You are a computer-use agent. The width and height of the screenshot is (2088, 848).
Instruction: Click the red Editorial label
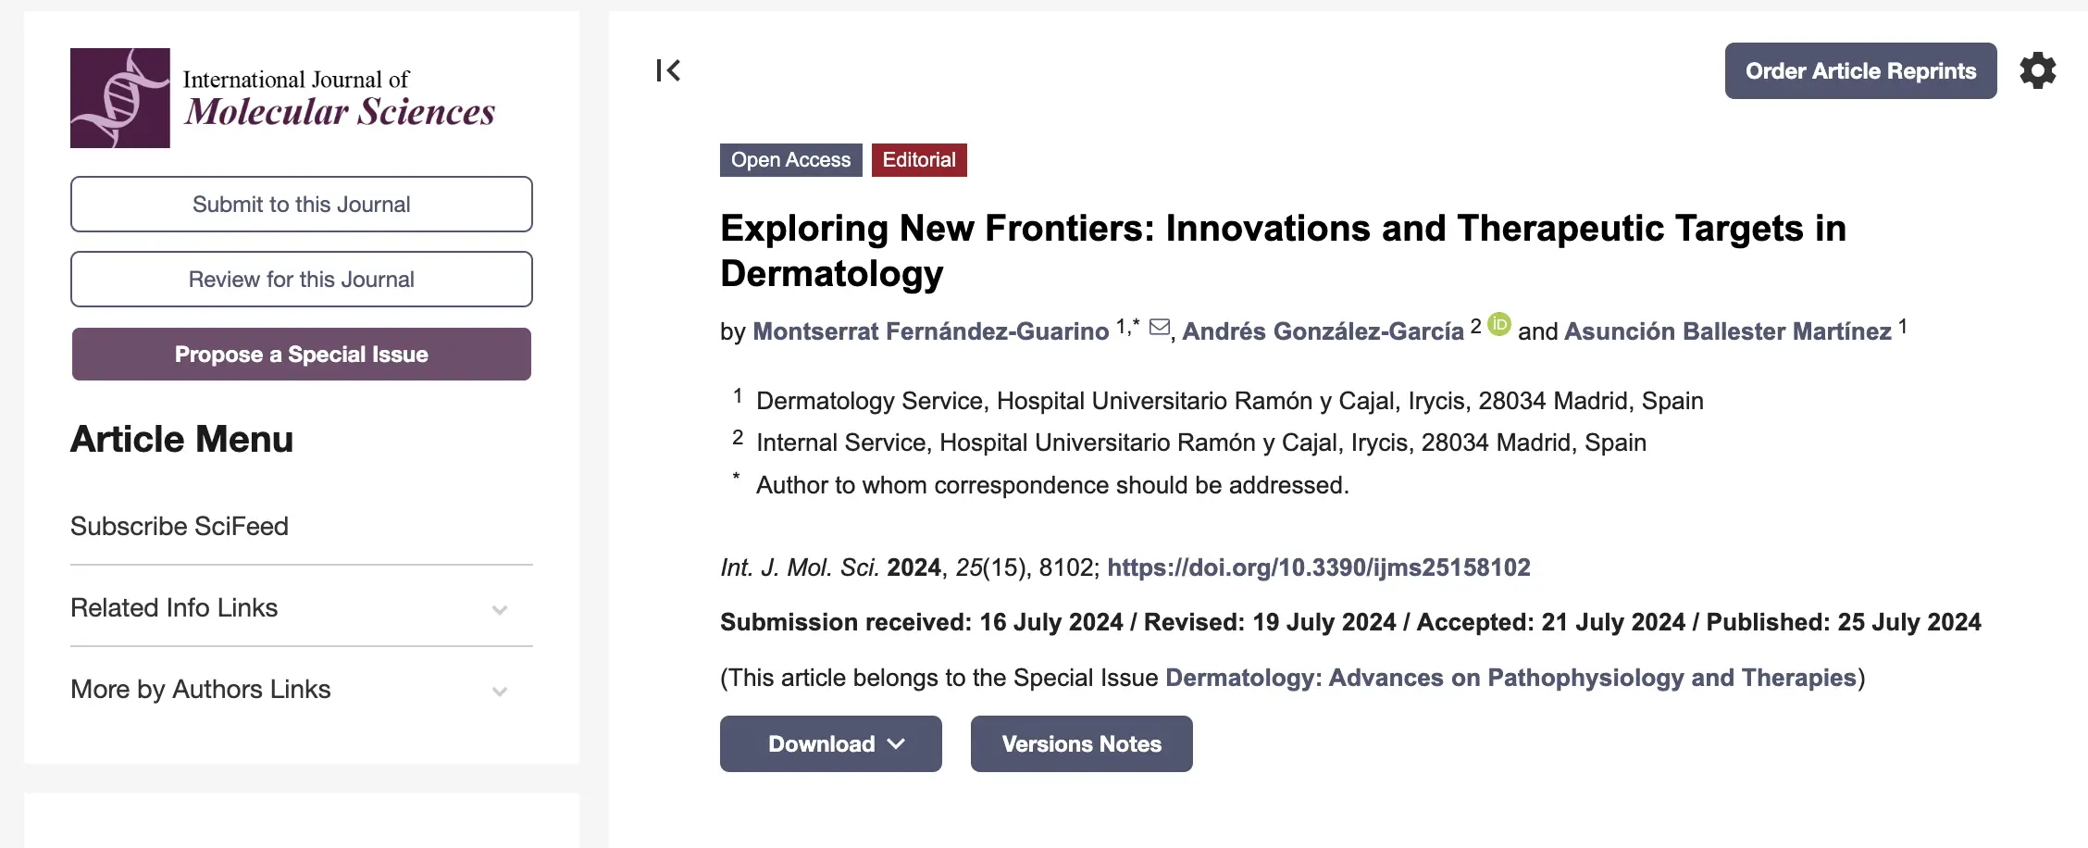919,160
